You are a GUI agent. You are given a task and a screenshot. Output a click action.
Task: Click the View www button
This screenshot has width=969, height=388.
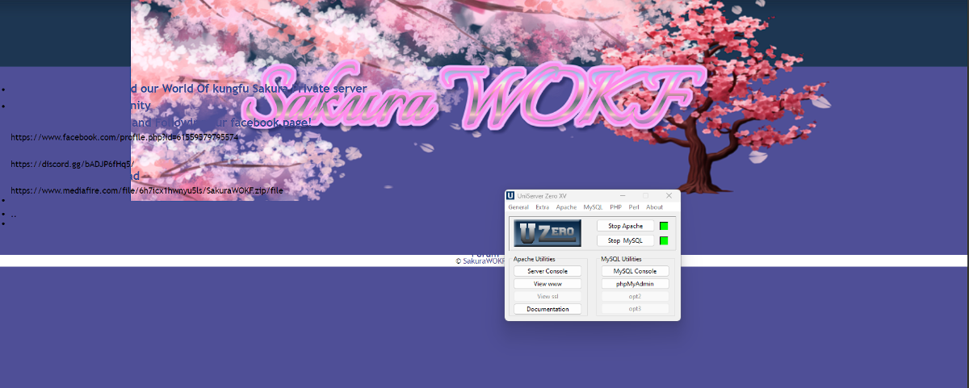coord(547,284)
